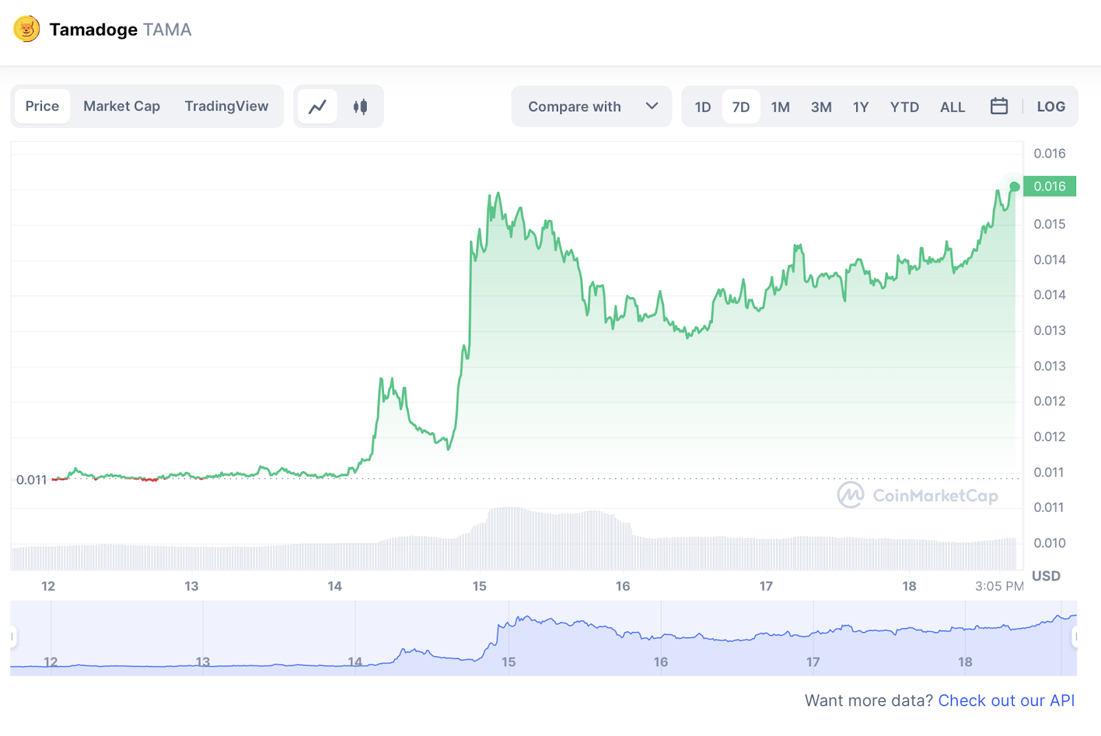Screen dimensions: 1101x736
Task: Click the Tamadoge title text
Action: click(x=94, y=30)
